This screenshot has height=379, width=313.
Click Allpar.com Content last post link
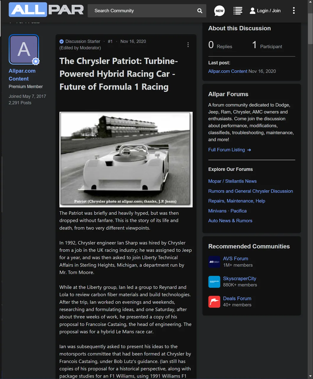[228, 71]
